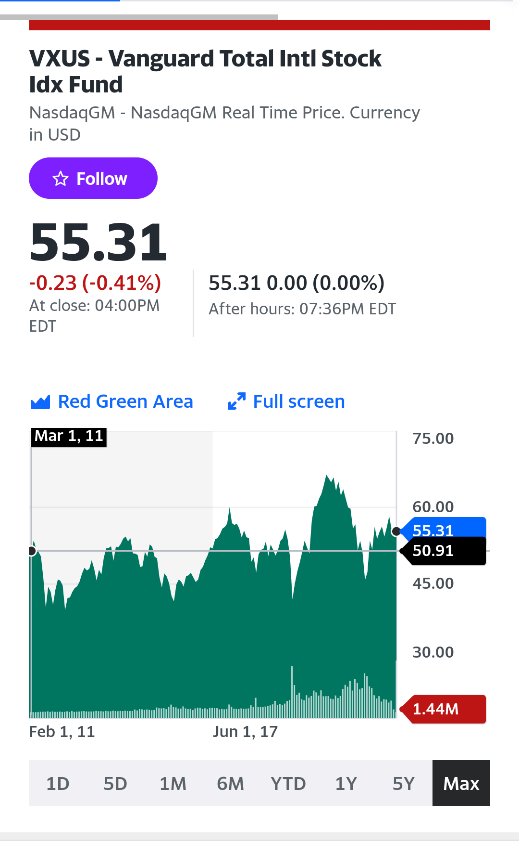Click the NasdaqGM Real Time Price exchange line
519x842 pixels.
224,123
